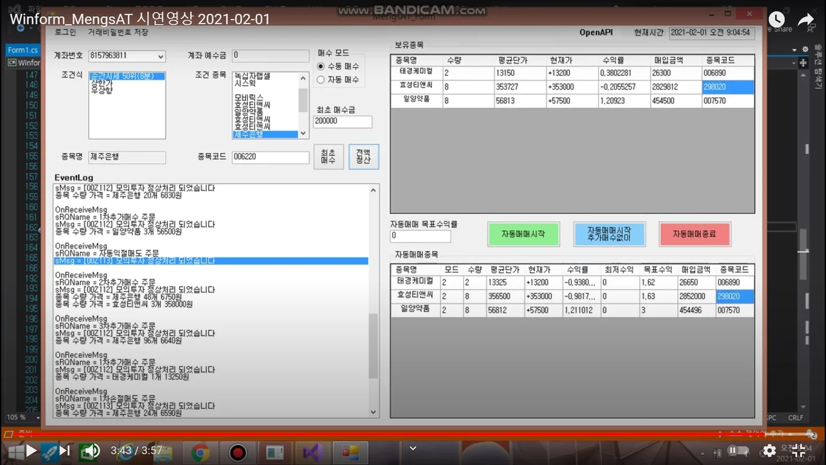This screenshot has height=465, width=826.
Task: Select 태경케미컬 row in 자동매매종목 table
Action: tap(572, 283)
